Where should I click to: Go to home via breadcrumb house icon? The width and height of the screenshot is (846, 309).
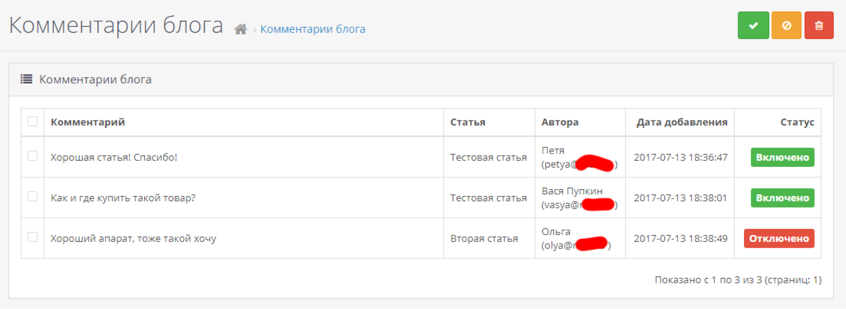[x=241, y=29]
